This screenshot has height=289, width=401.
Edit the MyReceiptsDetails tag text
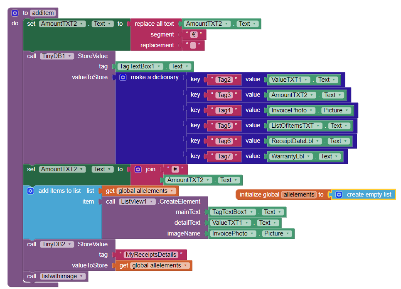[151, 255]
